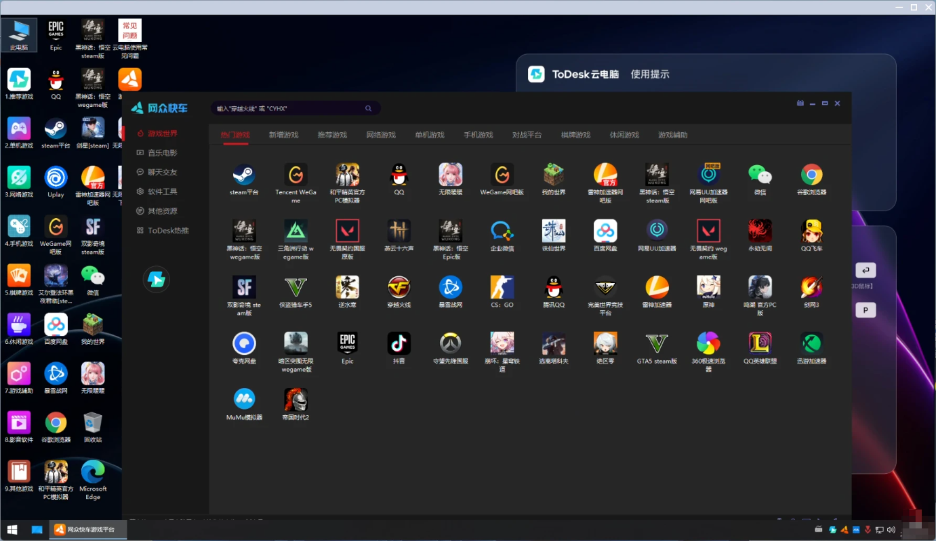Viewport: 936px width, 541px height.
Task: Select 云电脑使用常见问题 desktop shortcut
Action: pos(130,39)
